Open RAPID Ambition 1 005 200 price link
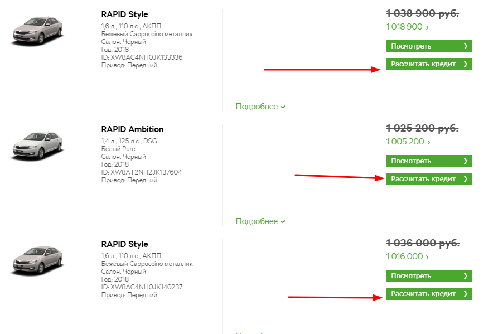This screenshot has height=334, width=493. (x=408, y=142)
